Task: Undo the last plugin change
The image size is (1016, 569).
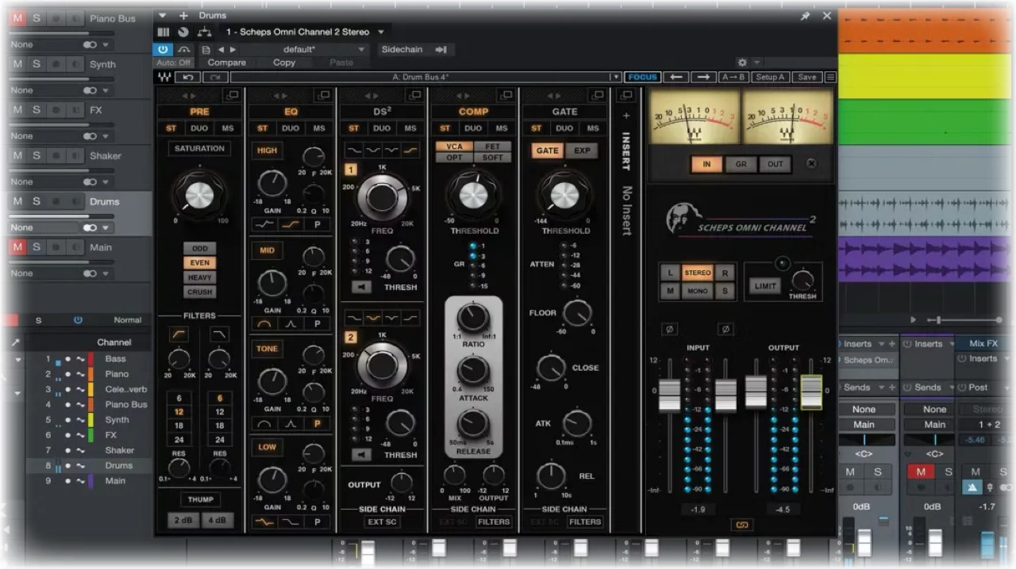Action: point(187,77)
